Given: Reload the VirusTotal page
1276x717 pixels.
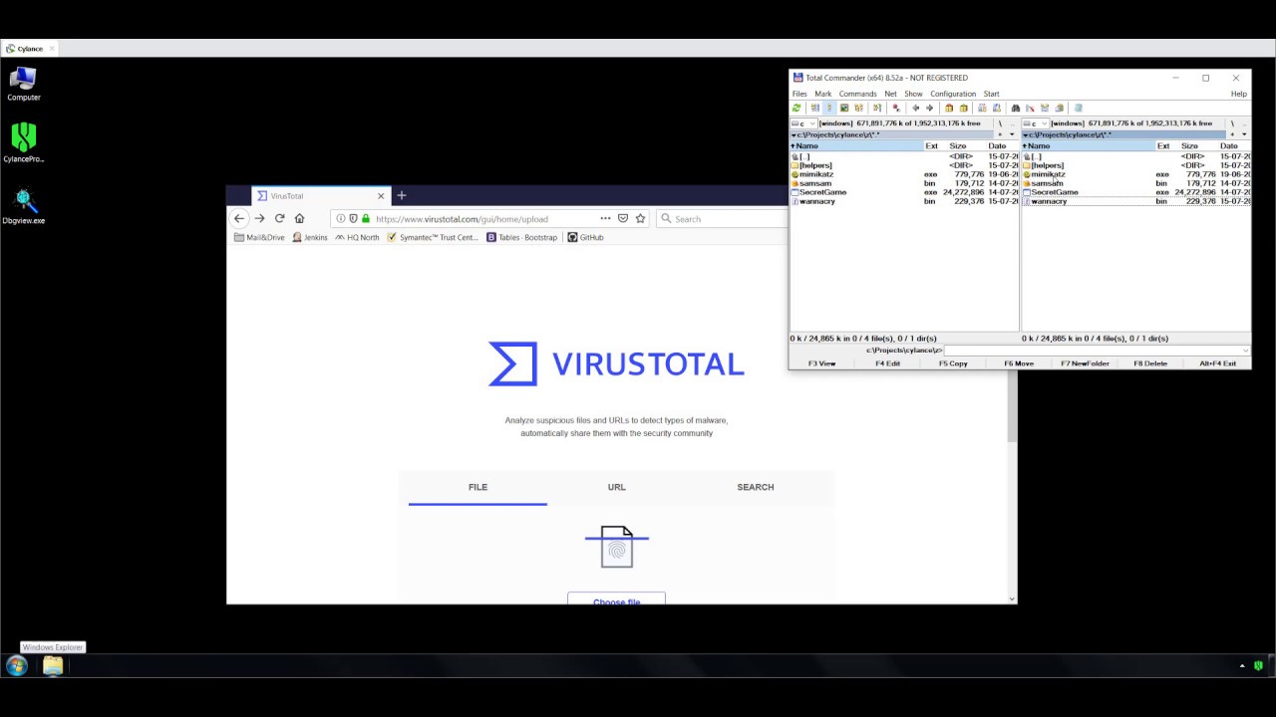Looking at the screenshot, I should pyautogui.click(x=279, y=218).
